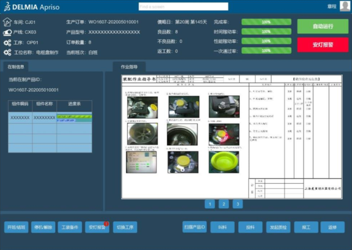Click the 扫描产品ID button
The width and height of the screenshot is (352, 250).
coord(195,227)
